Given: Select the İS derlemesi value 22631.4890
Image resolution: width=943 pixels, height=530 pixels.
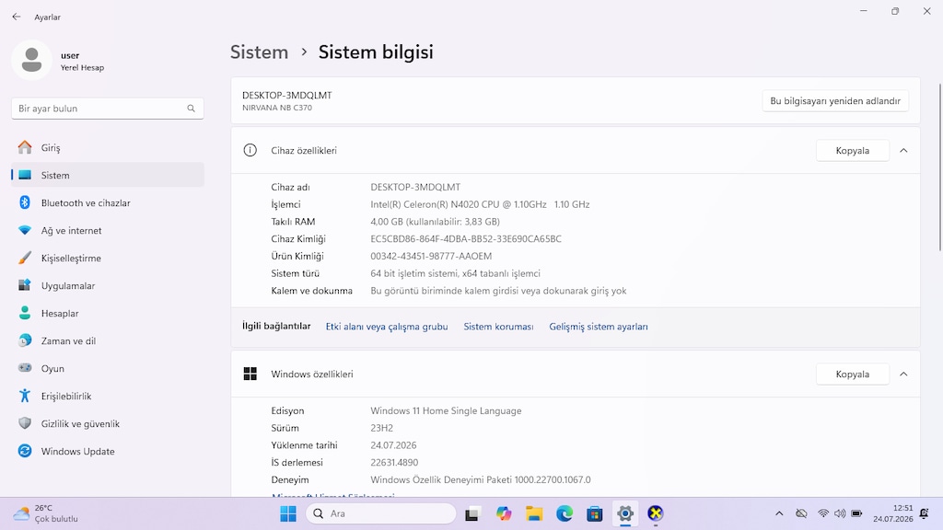Looking at the screenshot, I should coord(394,462).
